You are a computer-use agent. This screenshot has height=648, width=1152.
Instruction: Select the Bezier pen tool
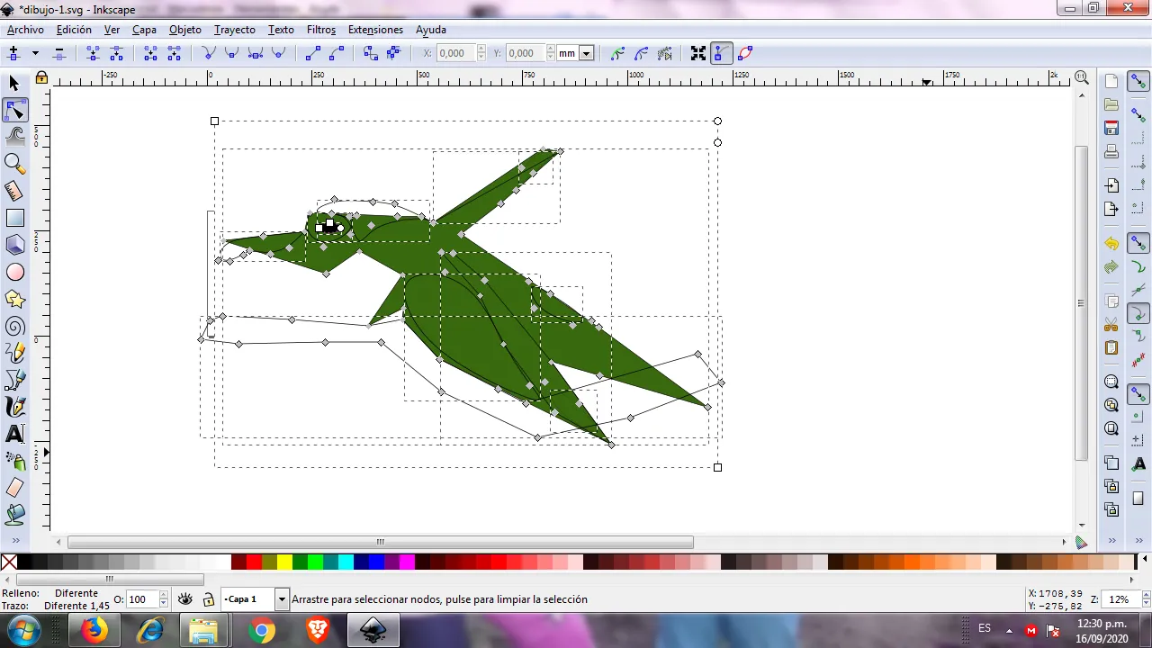[14, 380]
